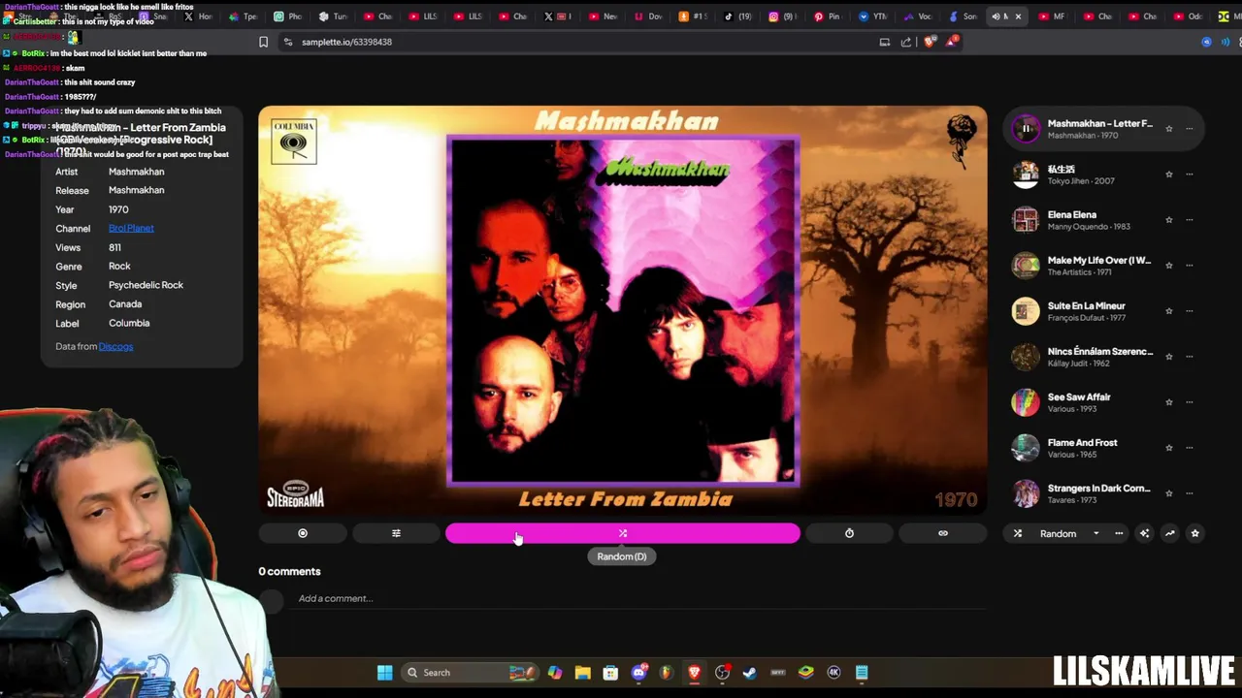This screenshot has height=698, width=1242.
Task: Open the Brave shields icon in the address bar
Action: 930,42
